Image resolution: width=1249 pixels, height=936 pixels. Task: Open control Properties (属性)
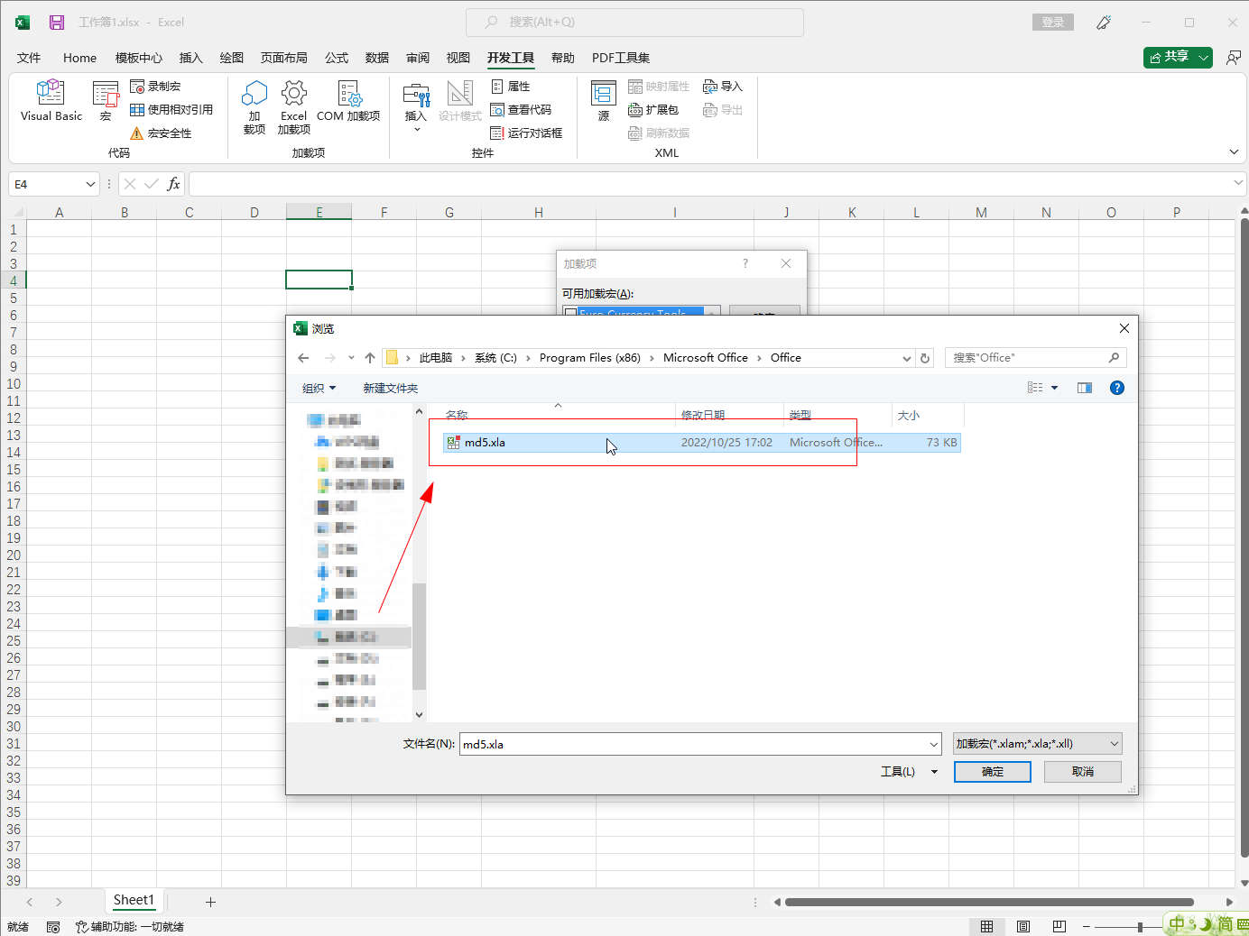(510, 87)
